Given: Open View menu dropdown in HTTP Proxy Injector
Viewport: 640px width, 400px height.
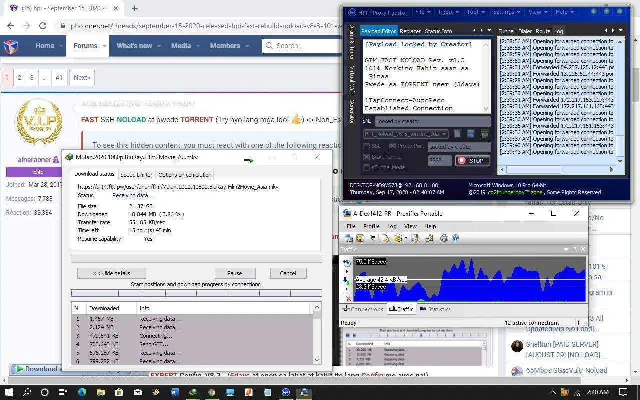Looking at the screenshot, I should point(538,12).
